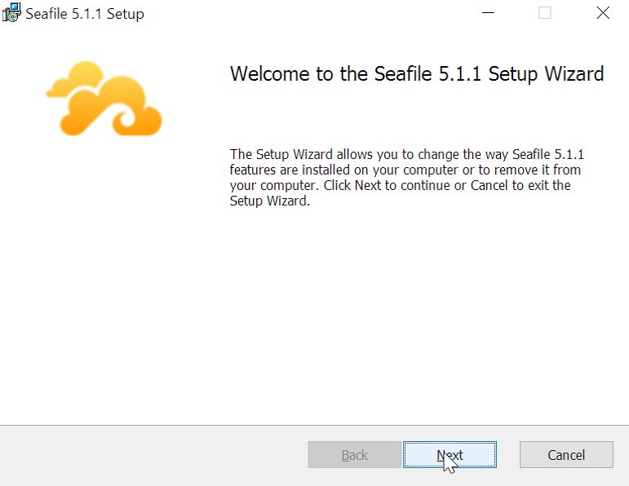Click the last line reading 'Setup Wizard.'
The height and width of the screenshot is (486, 629).
coord(269,201)
